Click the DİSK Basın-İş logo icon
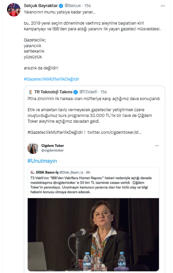173x273 pixels. [33, 172]
